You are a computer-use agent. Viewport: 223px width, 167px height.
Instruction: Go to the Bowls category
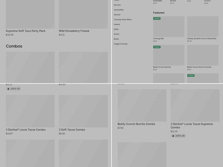116,39
